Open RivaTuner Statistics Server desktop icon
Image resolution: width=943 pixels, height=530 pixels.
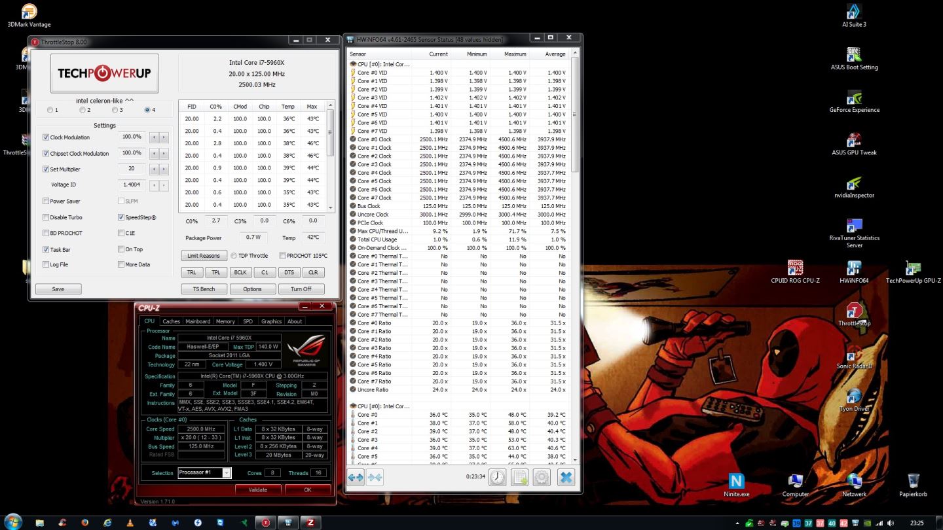(854, 232)
